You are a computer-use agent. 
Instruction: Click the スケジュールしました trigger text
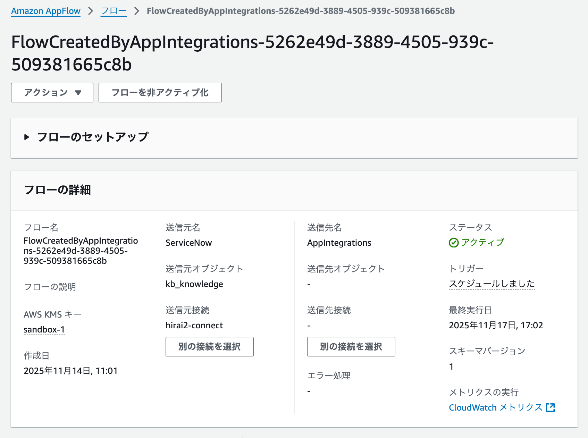(x=492, y=284)
